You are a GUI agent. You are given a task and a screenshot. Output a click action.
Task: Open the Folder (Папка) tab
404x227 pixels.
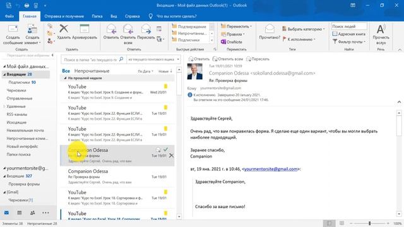point(97,16)
